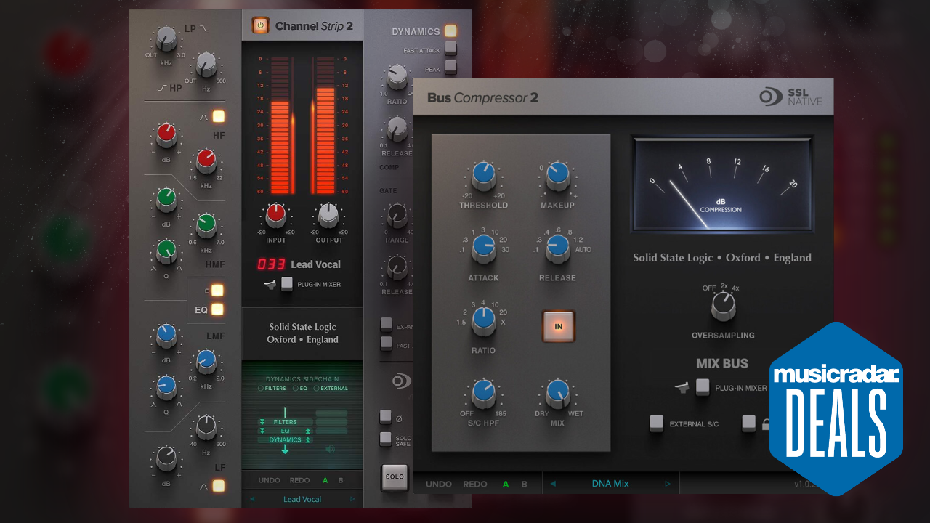This screenshot has width=930, height=523.
Task: Click the Bus Compressor MIX dry/wet knob
Action: (x=557, y=393)
